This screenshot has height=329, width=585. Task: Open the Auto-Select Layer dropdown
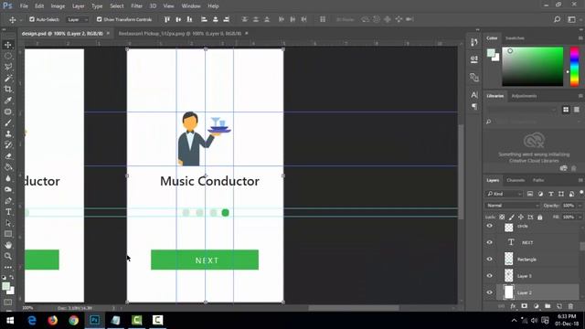78,19
